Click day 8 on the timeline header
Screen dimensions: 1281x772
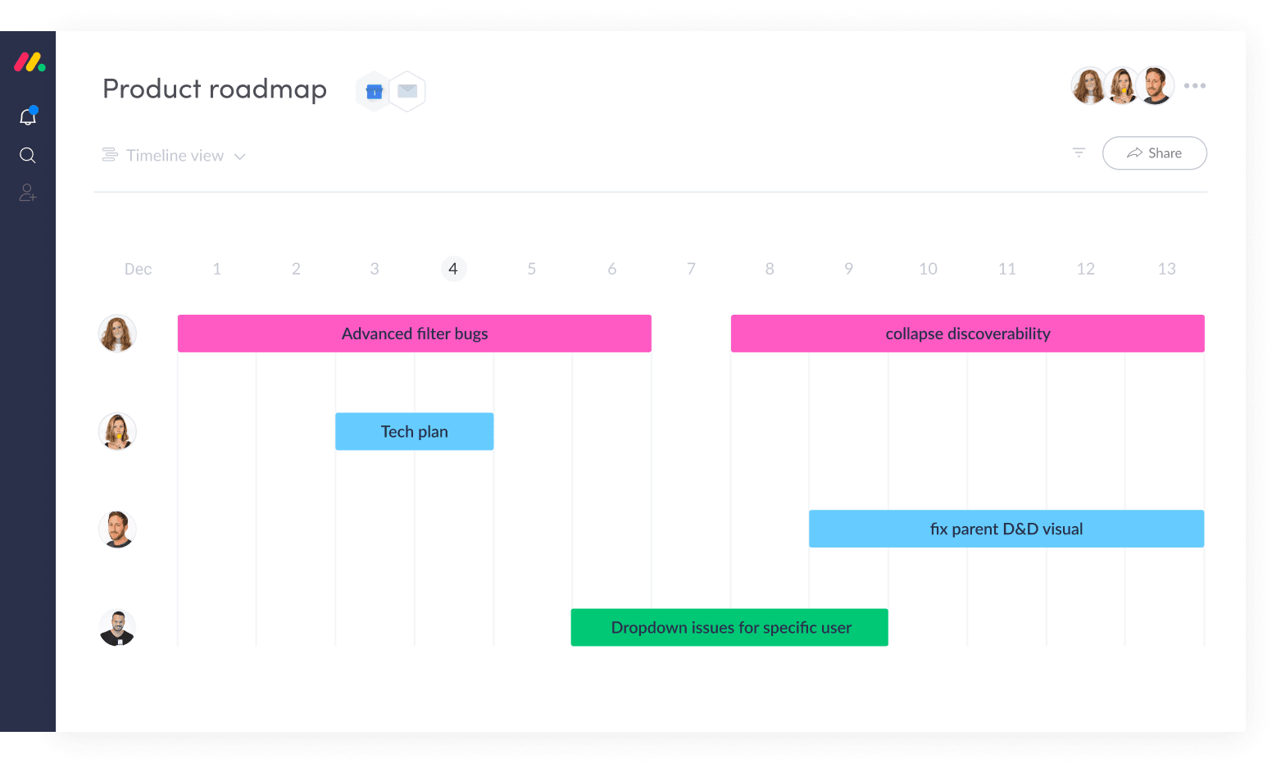(x=770, y=269)
